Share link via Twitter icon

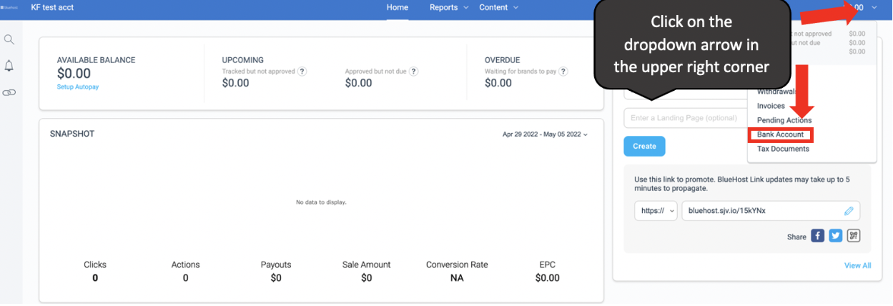point(836,236)
